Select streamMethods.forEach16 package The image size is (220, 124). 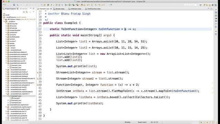pyautogui.click(x=18, y=81)
